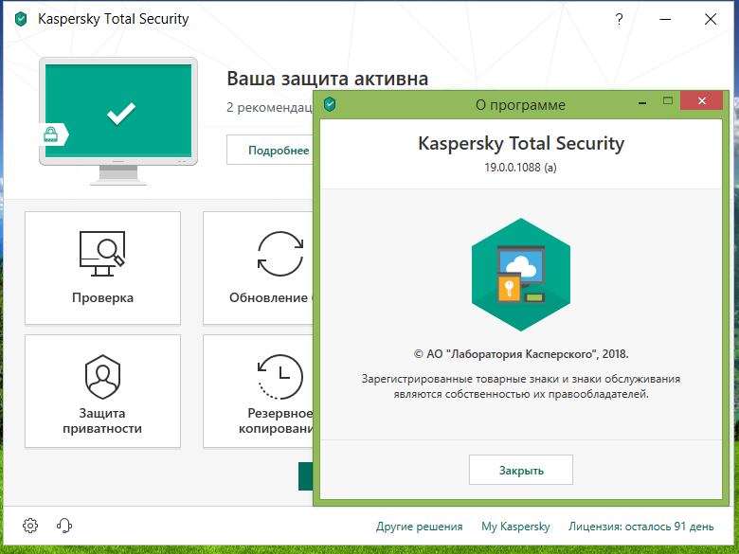Viewport: 739px width, 554px height.
Task: Click the Подробнее button
Action: (270, 150)
